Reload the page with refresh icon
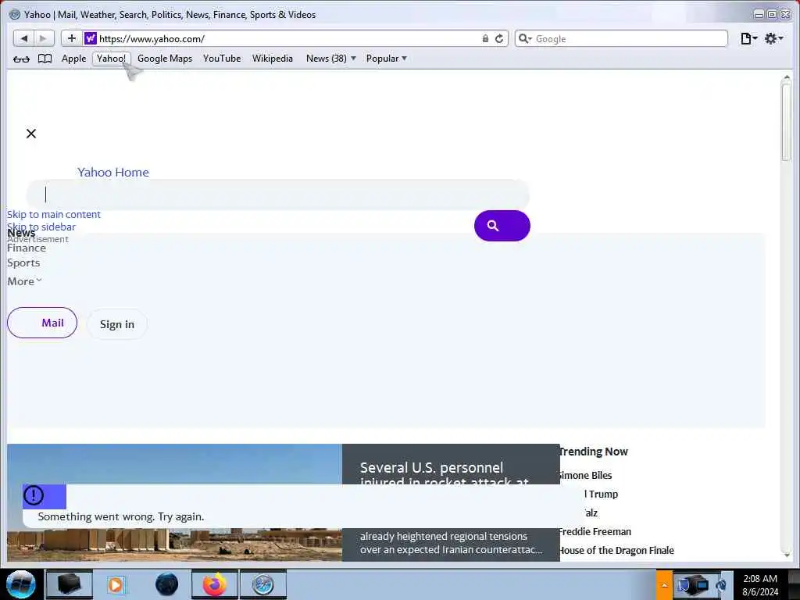Screen dimensions: 800x600 [499, 38]
